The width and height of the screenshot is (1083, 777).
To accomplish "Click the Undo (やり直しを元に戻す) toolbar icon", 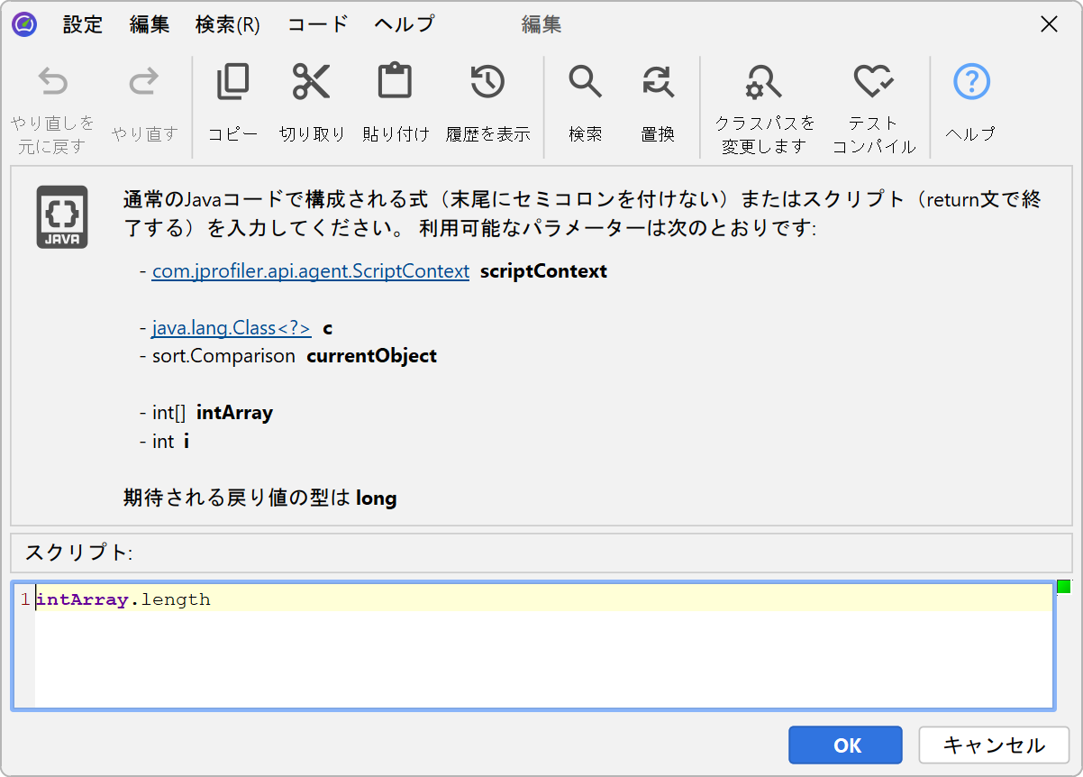I will click(x=52, y=83).
